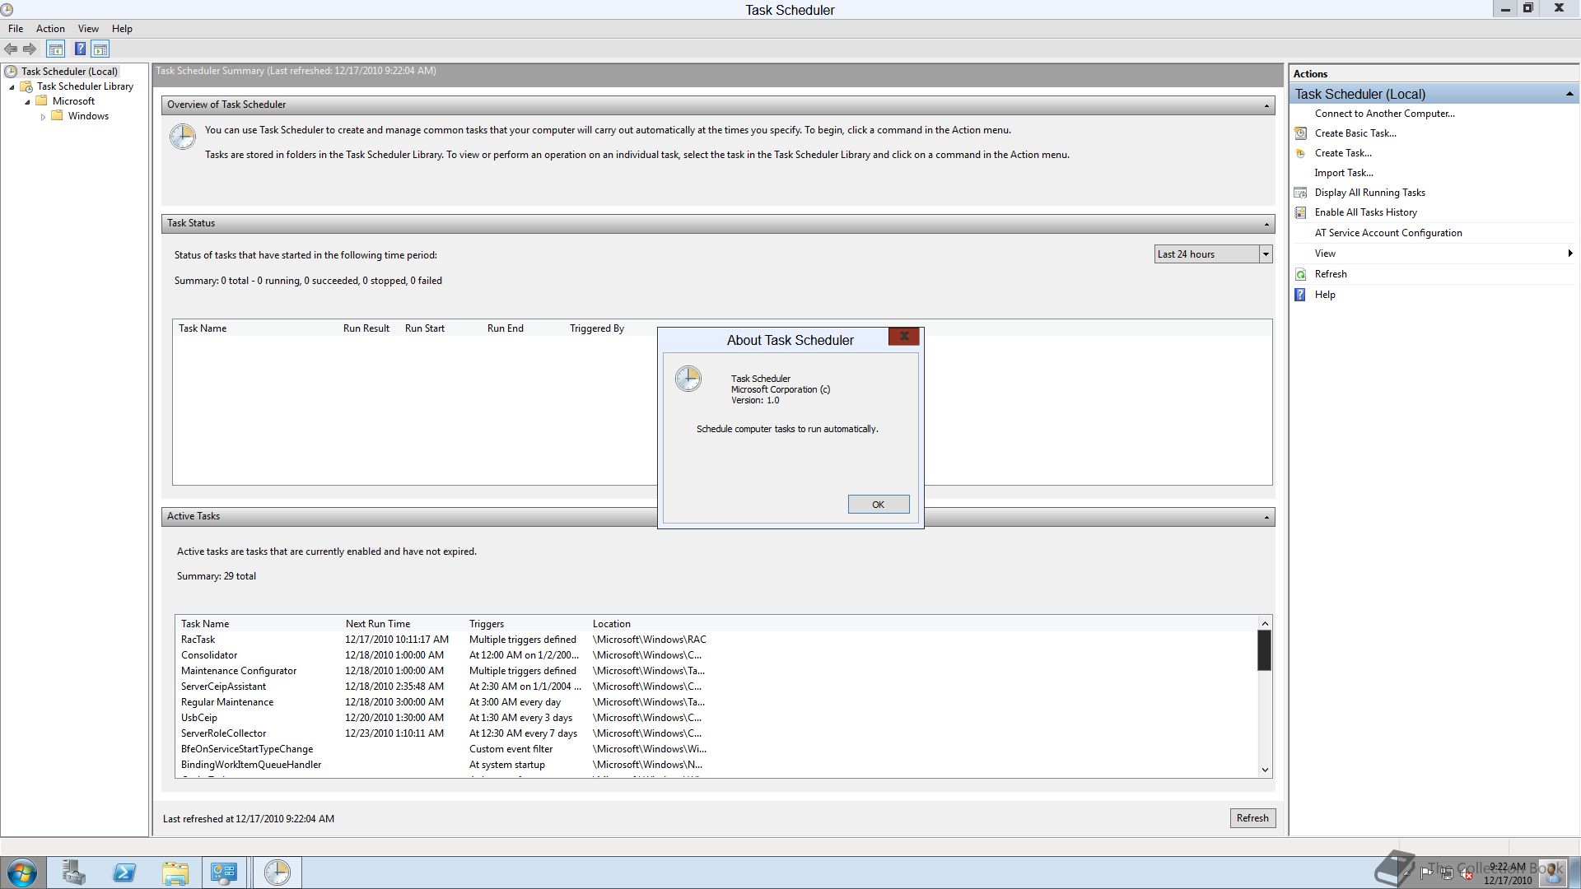The height and width of the screenshot is (889, 1581).
Task: Open the File menu
Action: click(x=16, y=29)
